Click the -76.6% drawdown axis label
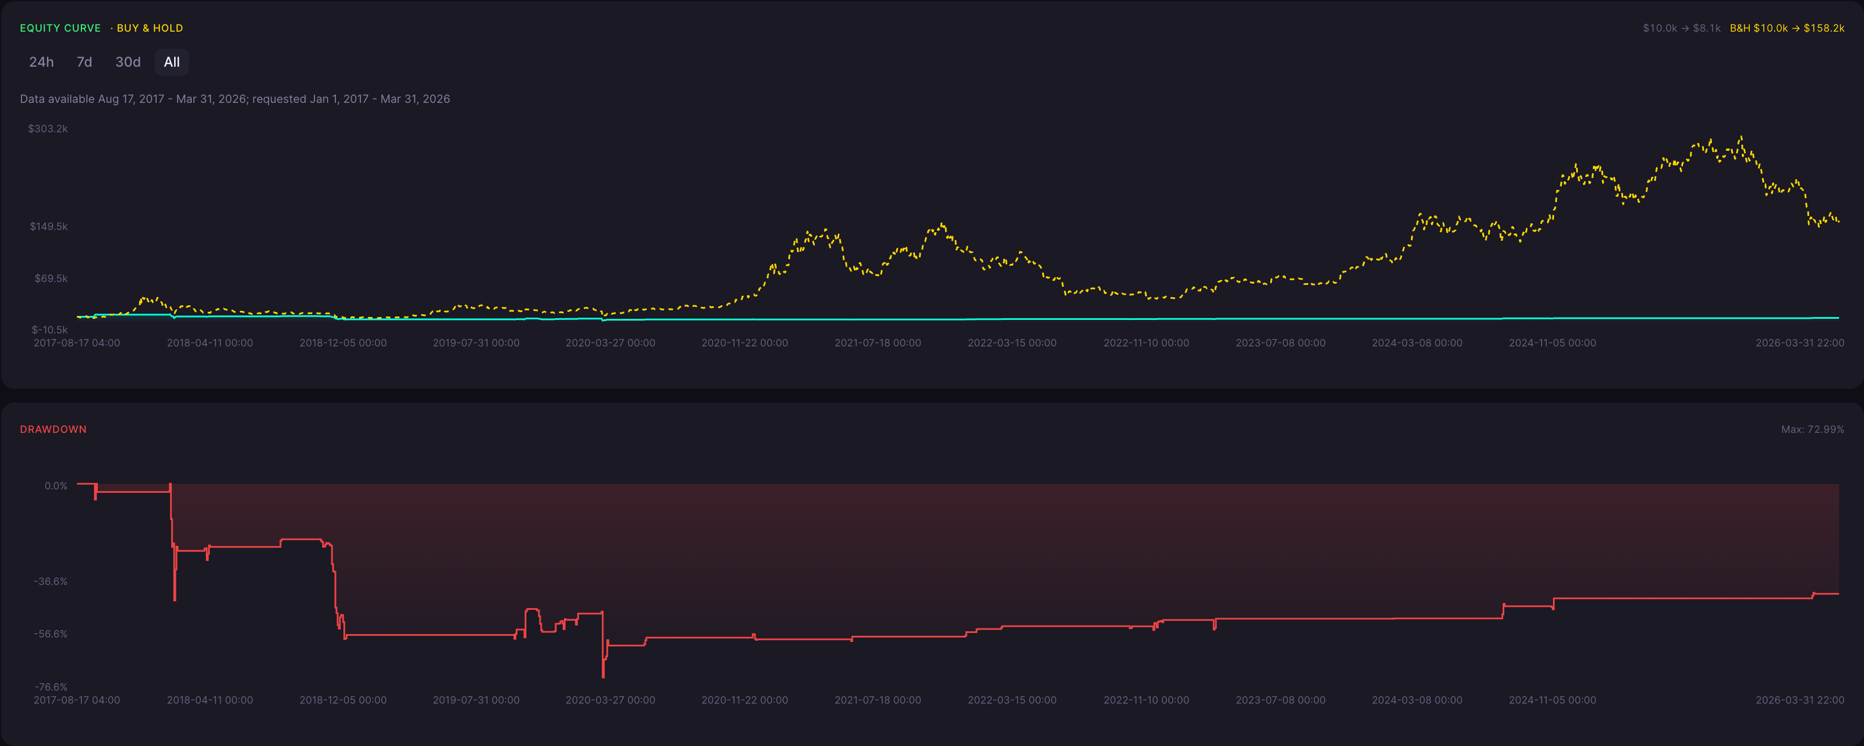 51,687
